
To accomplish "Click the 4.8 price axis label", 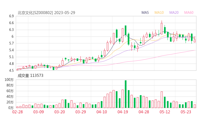I will [11, 64].
